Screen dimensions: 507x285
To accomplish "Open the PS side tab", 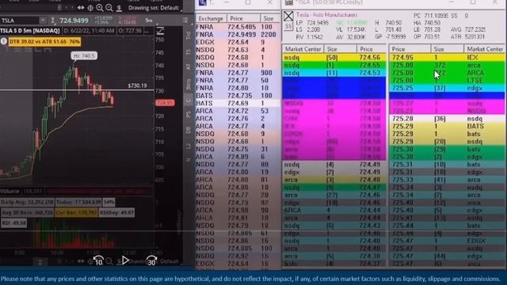I will 189,114.
